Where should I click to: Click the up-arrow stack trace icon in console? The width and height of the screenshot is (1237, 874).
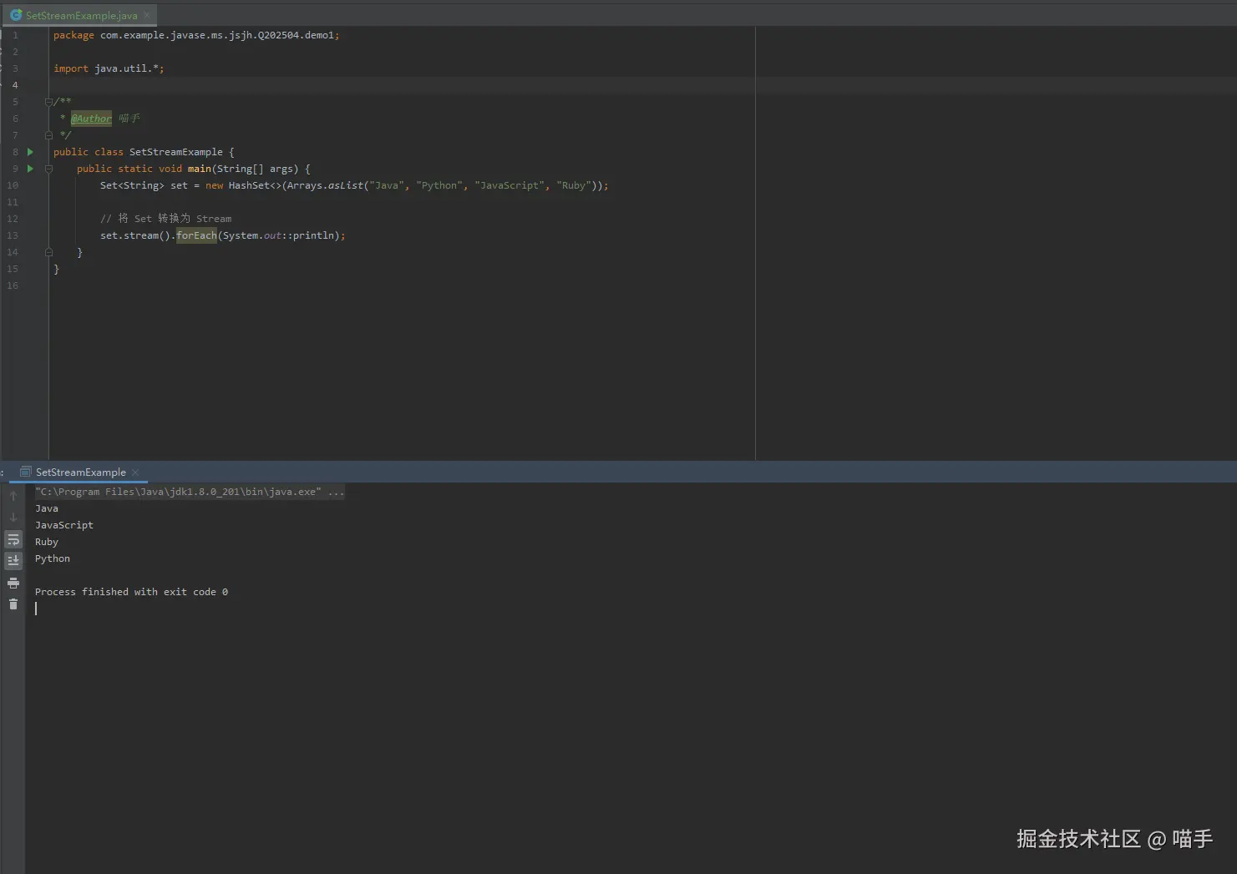pos(13,496)
